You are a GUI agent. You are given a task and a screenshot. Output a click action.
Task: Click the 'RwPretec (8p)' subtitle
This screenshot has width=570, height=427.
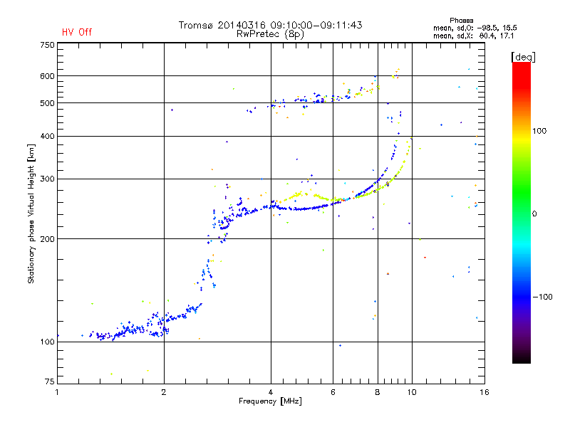click(270, 34)
